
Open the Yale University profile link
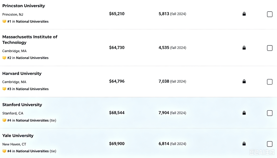click(18, 136)
